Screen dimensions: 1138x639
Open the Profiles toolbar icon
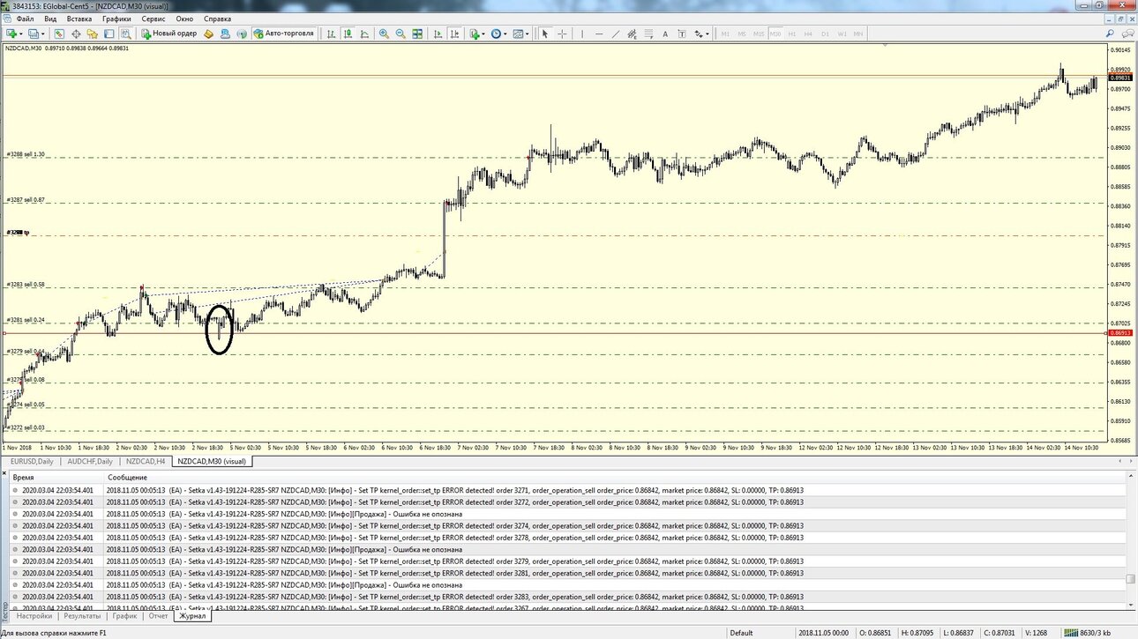tap(33, 33)
